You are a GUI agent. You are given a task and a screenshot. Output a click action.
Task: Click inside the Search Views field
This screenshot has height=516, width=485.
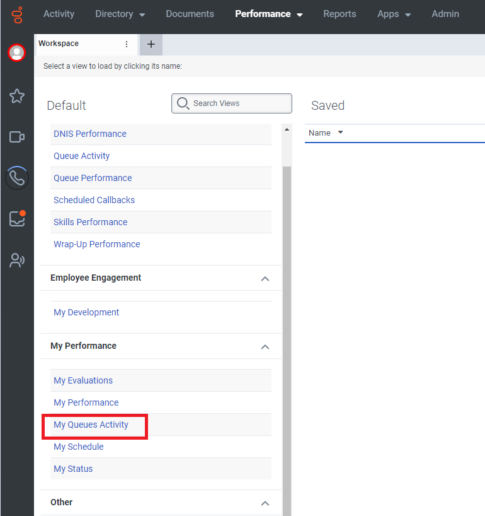click(231, 103)
